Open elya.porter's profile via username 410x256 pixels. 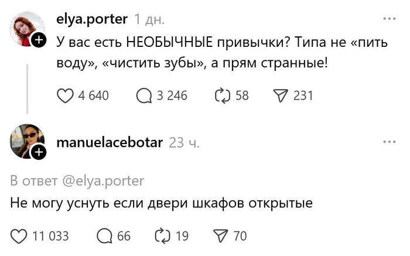91,19
